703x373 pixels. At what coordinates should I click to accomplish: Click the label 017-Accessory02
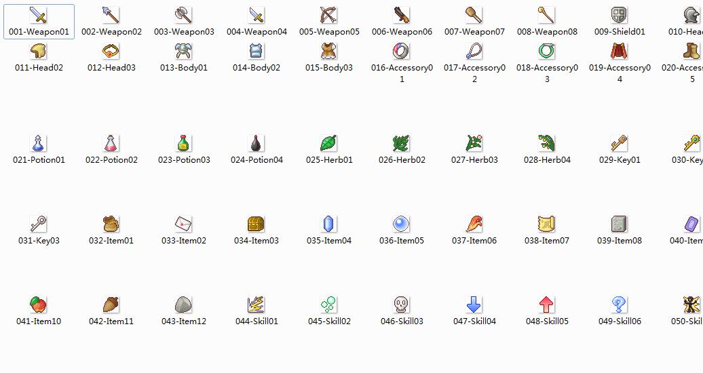(x=474, y=73)
